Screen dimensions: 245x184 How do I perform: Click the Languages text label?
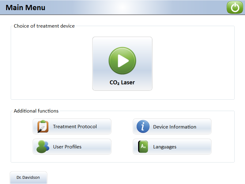[x=165, y=147]
